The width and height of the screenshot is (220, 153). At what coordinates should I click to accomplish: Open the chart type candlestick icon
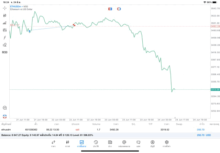point(5,15)
